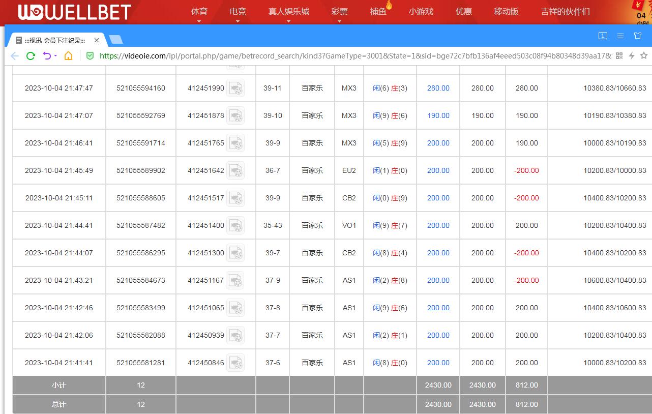Select the 总计 row label
652x414 pixels.
(59, 404)
